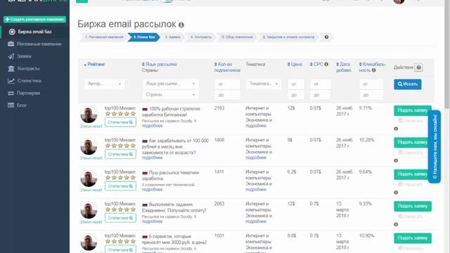
Task: Click Подать заявку for 1808 subscribers row
Action: 413,142
